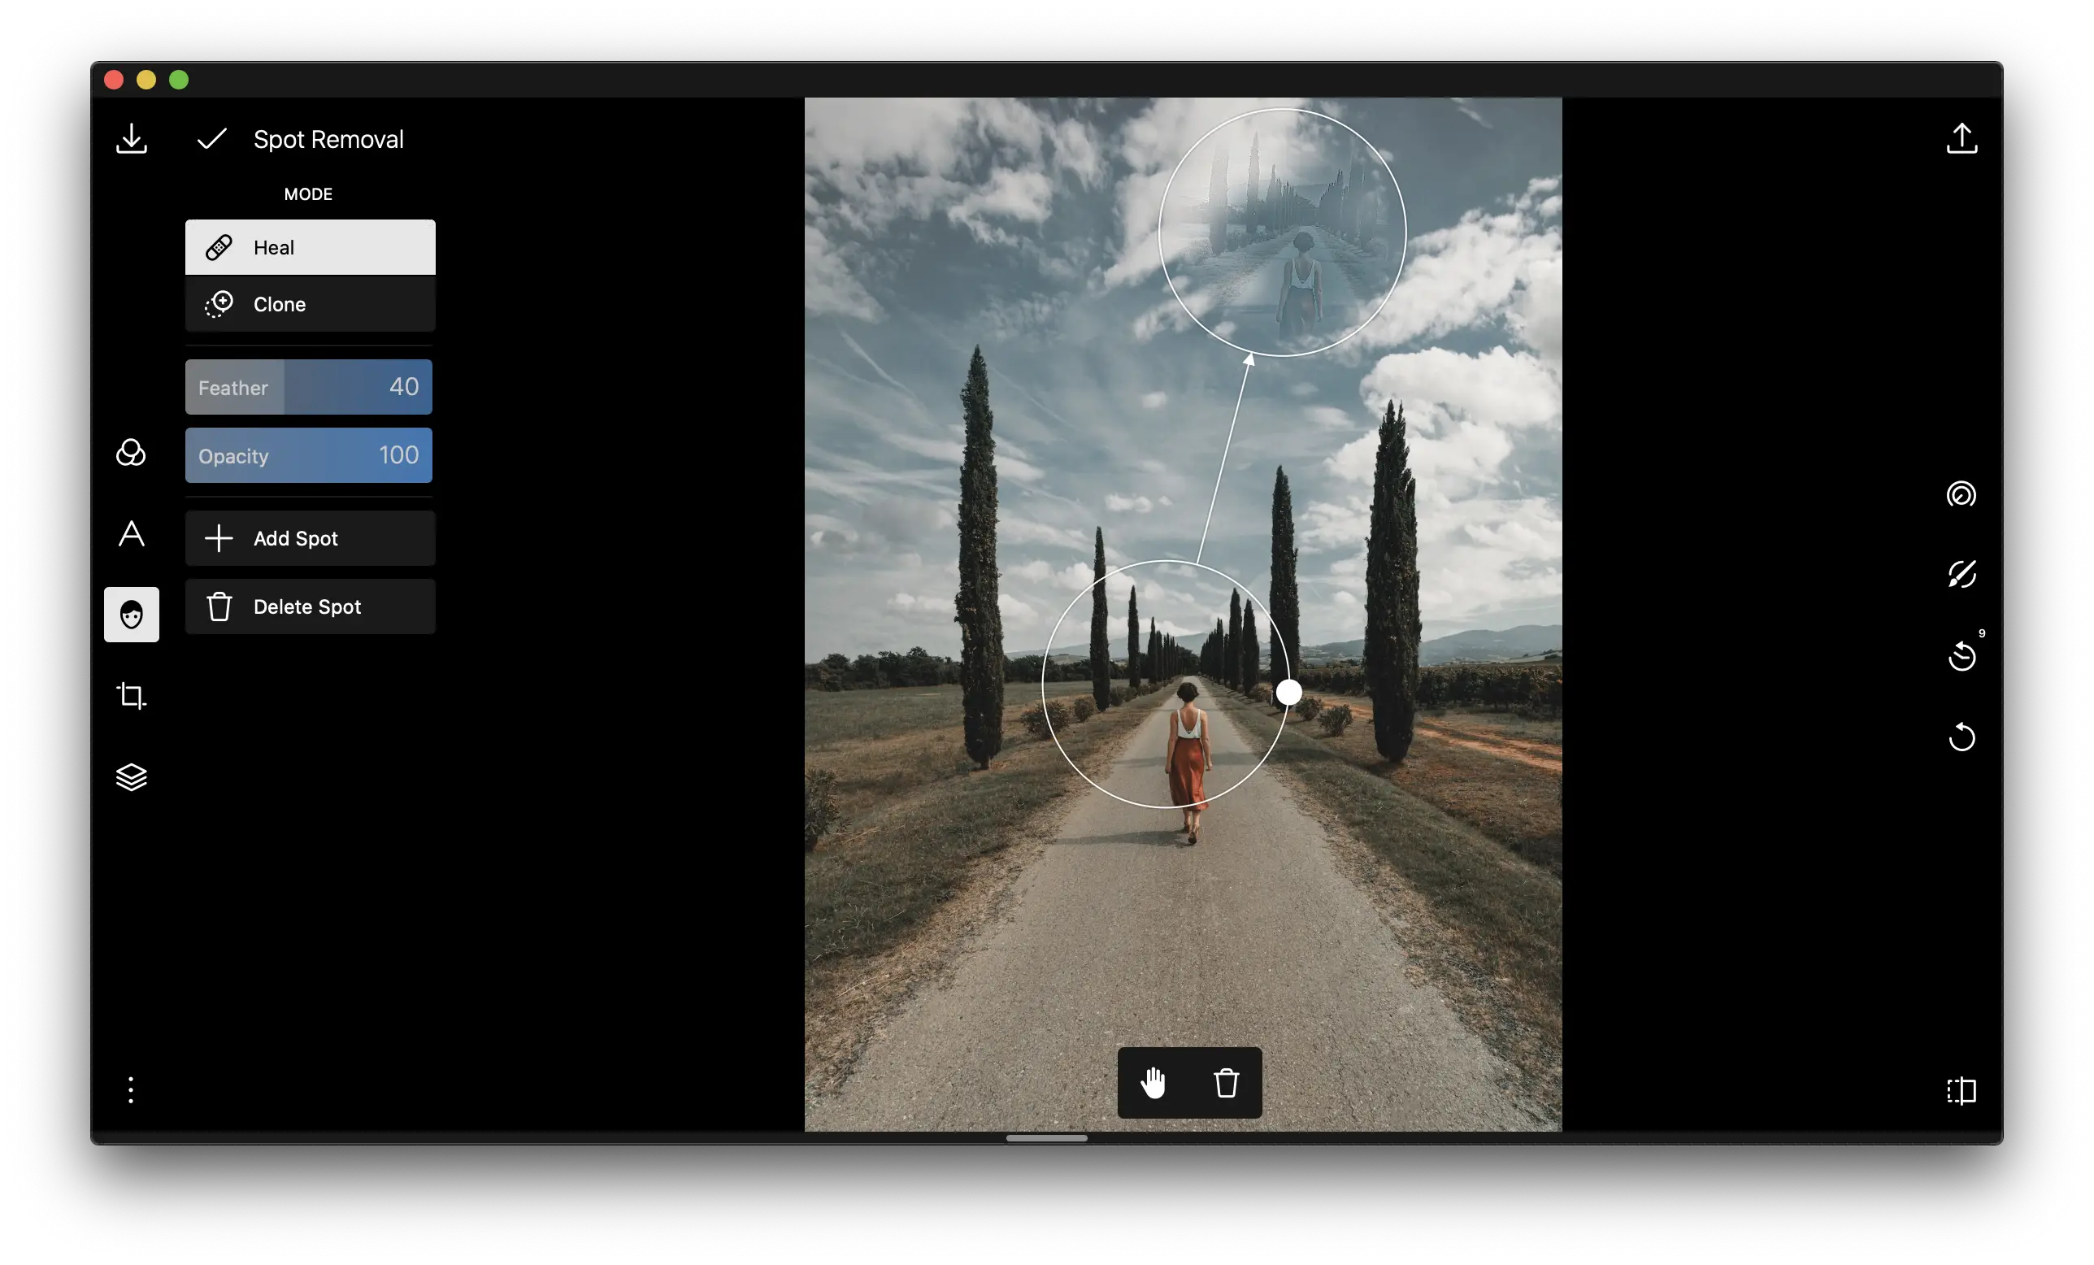
Task: Confirm Spot Removal with checkmark
Action: tap(211, 138)
